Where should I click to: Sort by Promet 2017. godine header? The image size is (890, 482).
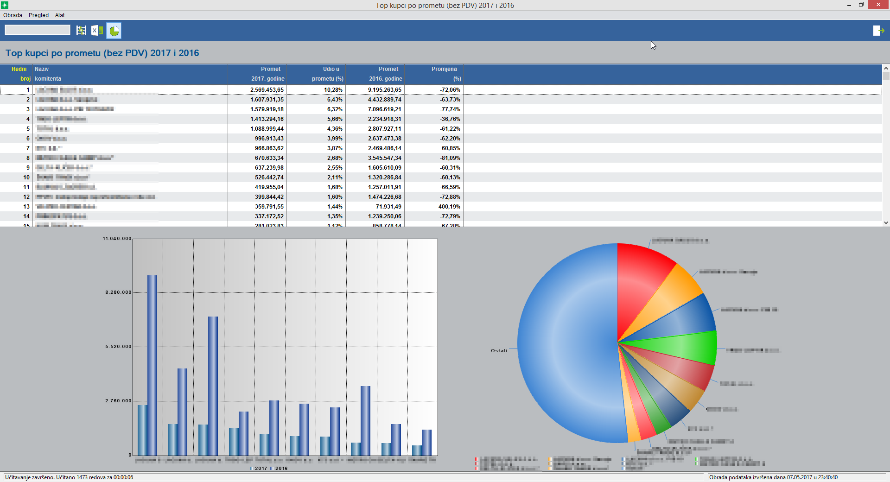point(257,74)
